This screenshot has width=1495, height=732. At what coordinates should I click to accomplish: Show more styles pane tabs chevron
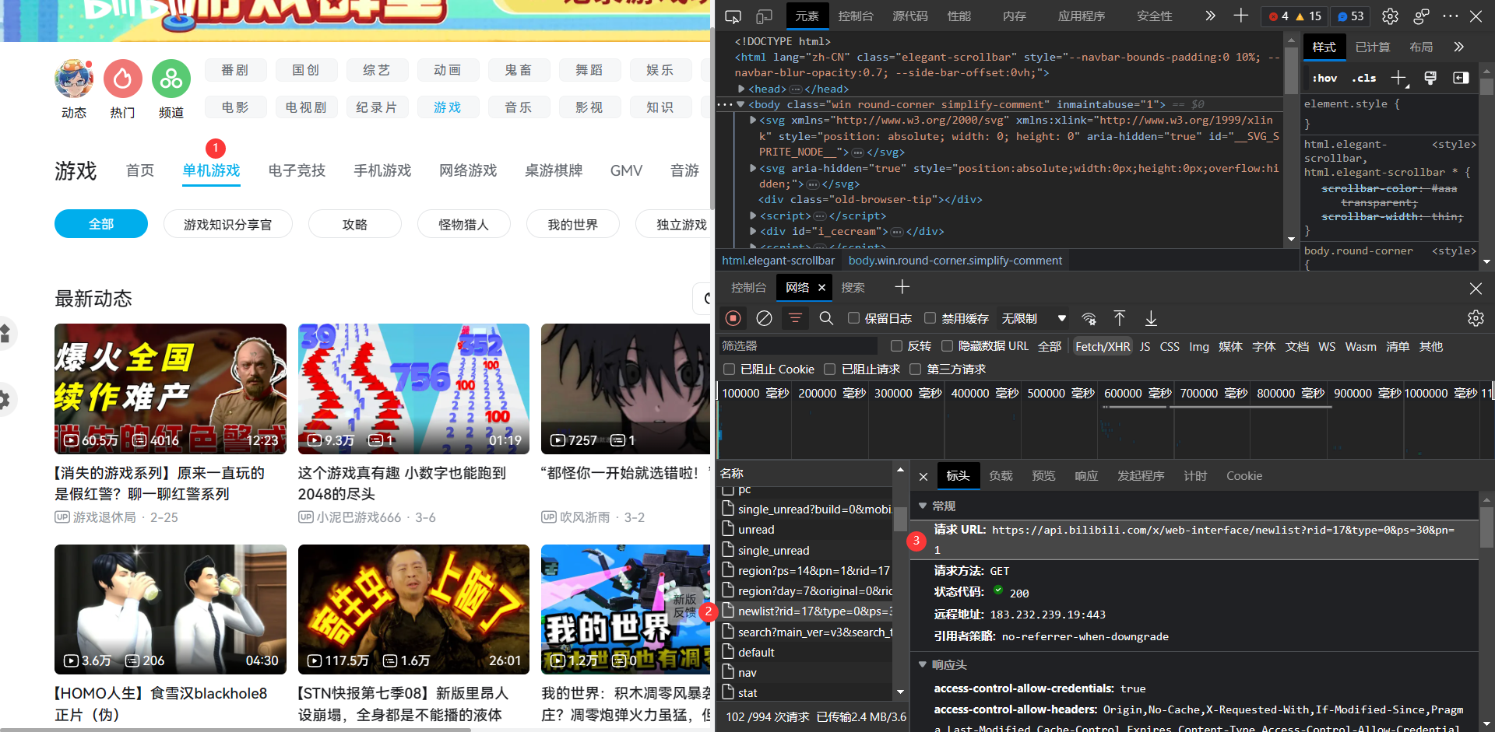pos(1458,47)
